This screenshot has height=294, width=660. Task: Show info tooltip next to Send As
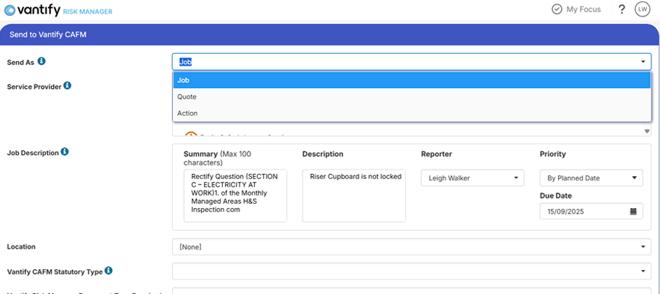[x=42, y=62]
